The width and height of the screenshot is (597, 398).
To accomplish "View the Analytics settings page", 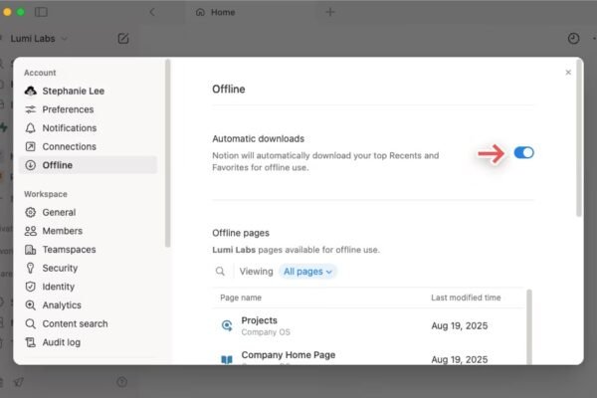I will click(x=62, y=305).
